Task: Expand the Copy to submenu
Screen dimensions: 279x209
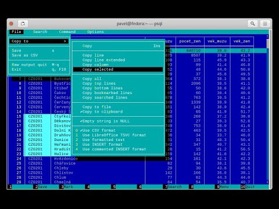Action: [39, 41]
